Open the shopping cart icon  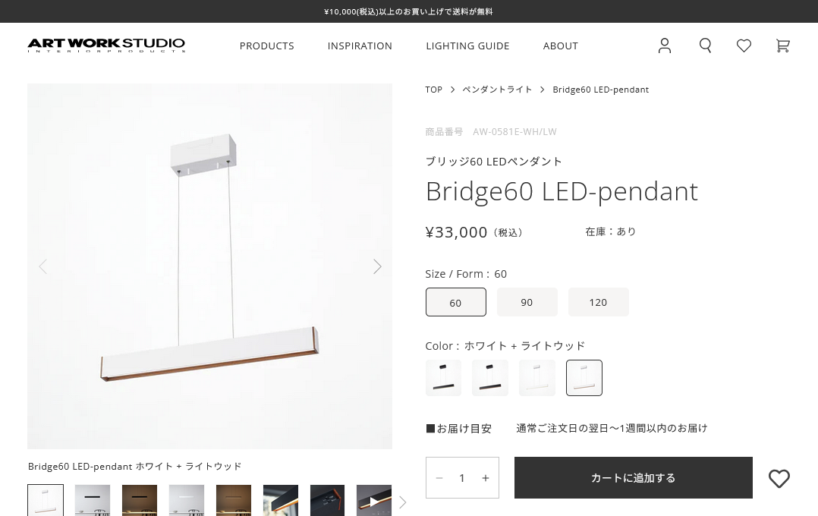[782, 46]
